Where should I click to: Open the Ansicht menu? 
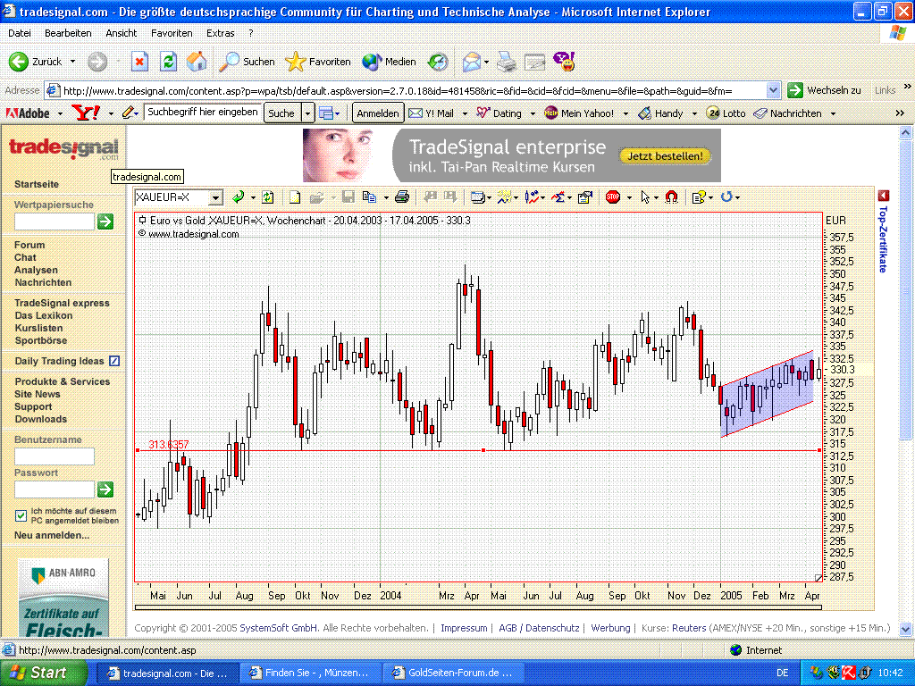121,33
